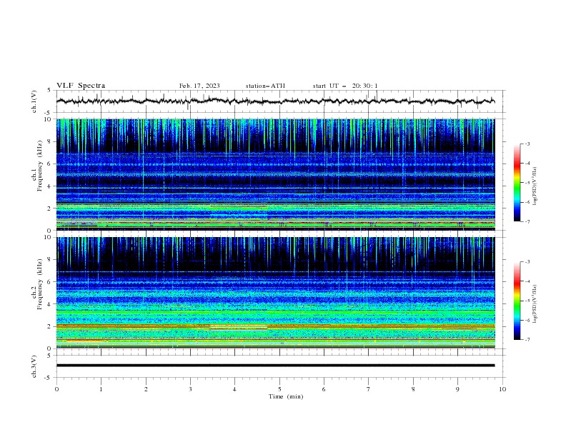Click the ch.1 waveform trace

coord(275,101)
